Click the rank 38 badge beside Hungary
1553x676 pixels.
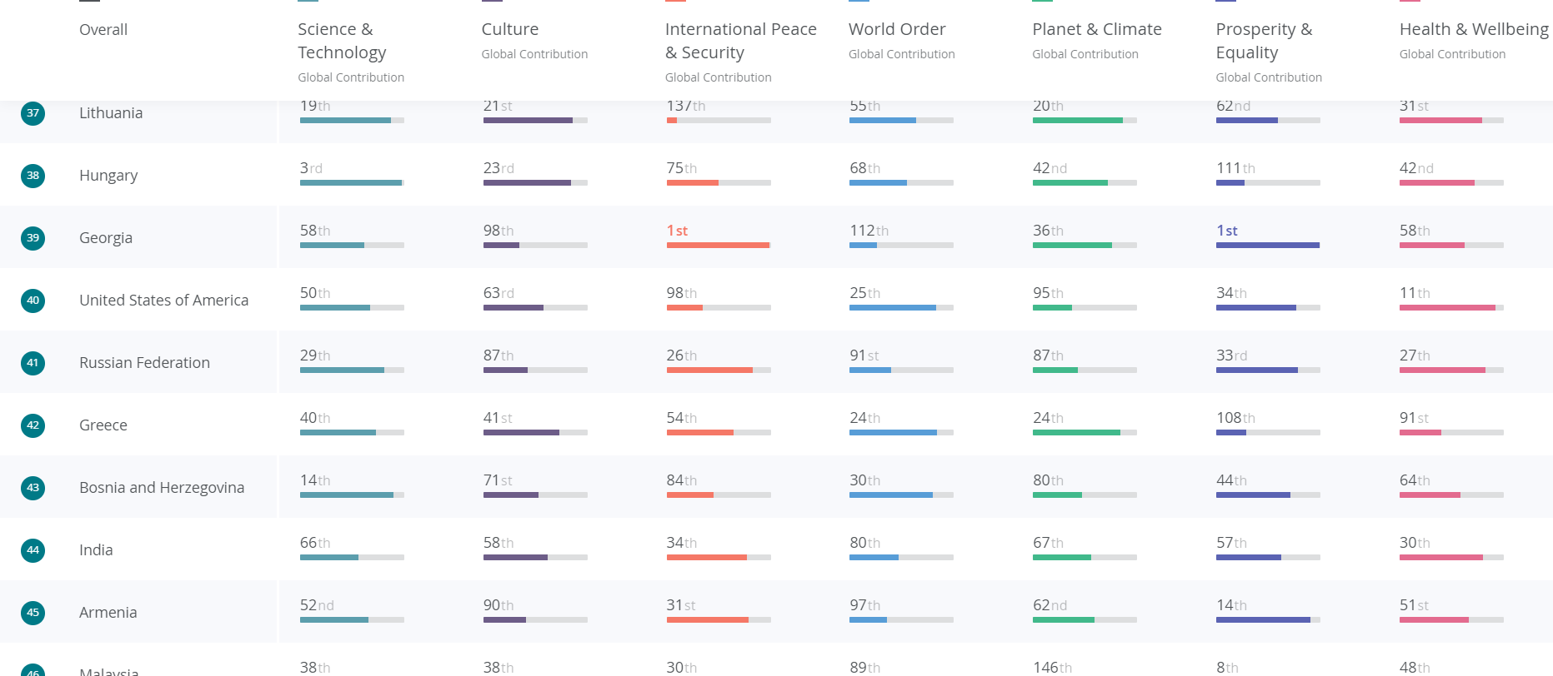33,176
